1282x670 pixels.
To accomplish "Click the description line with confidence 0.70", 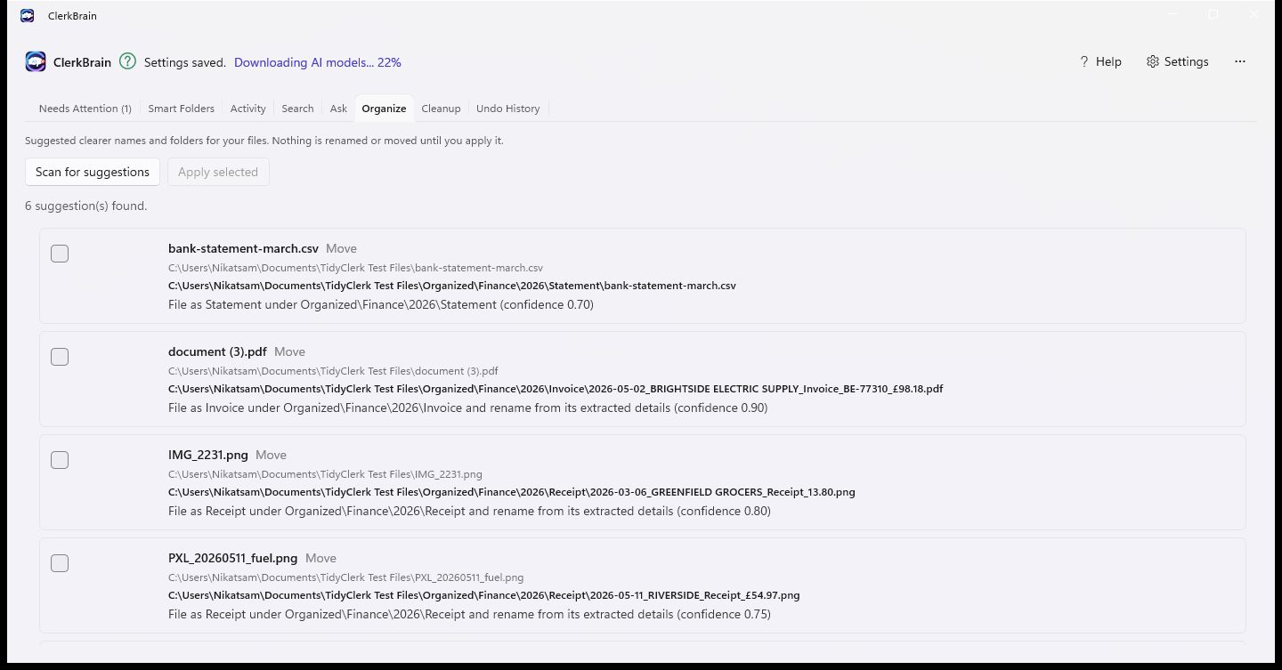I will pyautogui.click(x=381, y=304).
